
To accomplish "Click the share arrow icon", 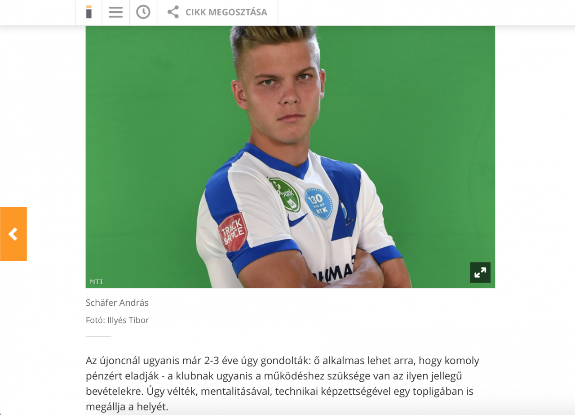I will (173, 12).
